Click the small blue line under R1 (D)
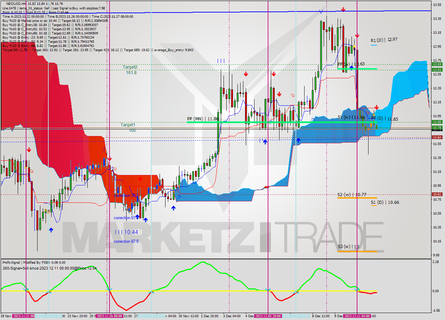The height and width of the screenshot is (320, 445). (374, 45)
